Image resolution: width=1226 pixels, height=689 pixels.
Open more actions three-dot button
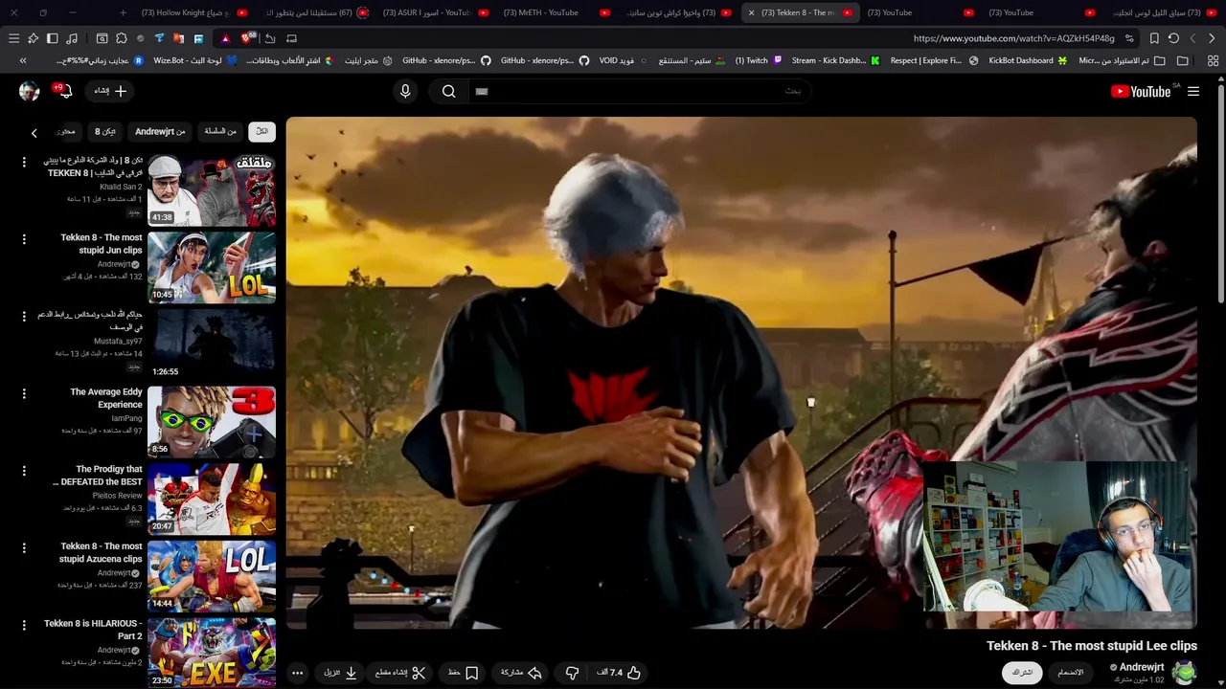(297, 673)
